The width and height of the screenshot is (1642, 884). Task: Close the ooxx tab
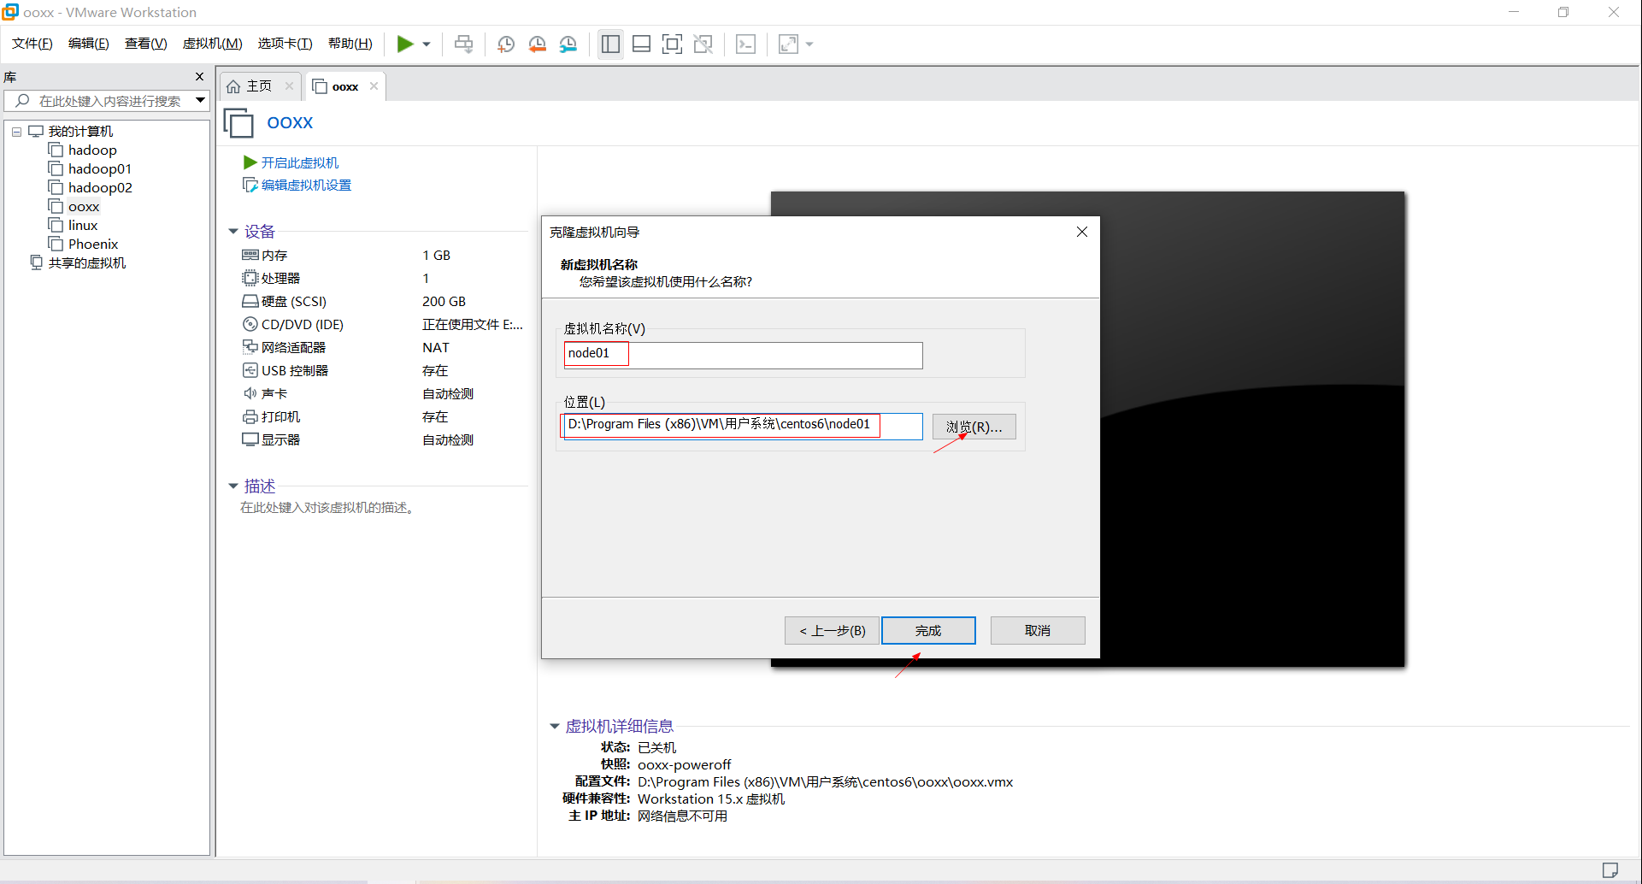coord(374,86)
